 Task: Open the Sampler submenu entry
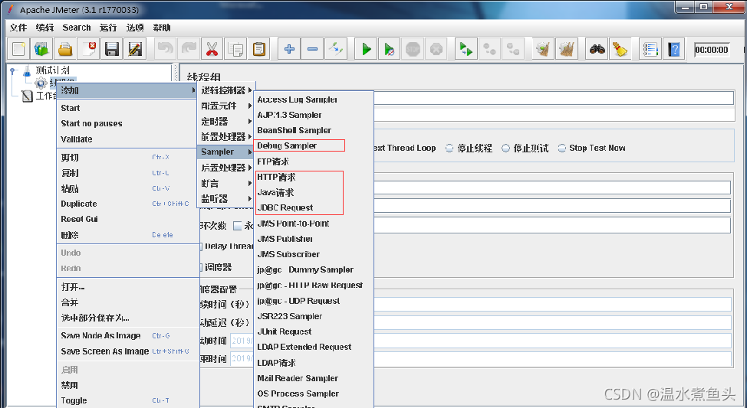(226, 152)
